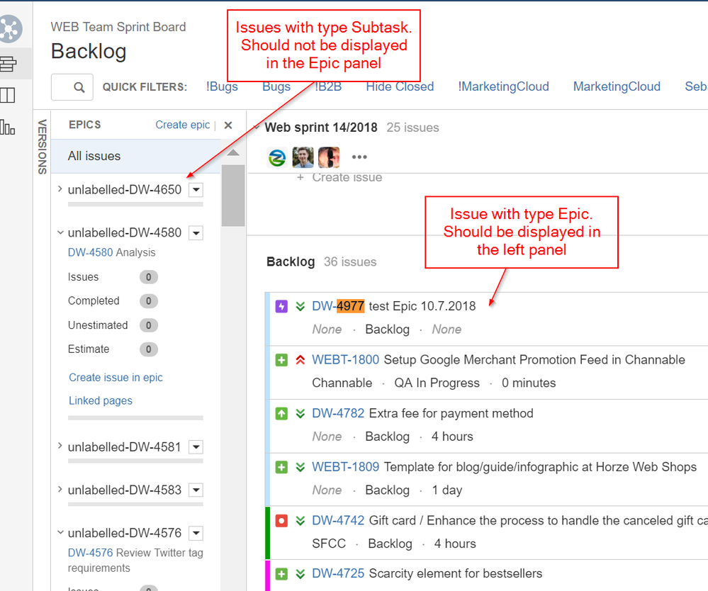Expand epic unlabelled-DW-4650
Viewport: 708px width, 591px height.
click(x=60, y=189)
